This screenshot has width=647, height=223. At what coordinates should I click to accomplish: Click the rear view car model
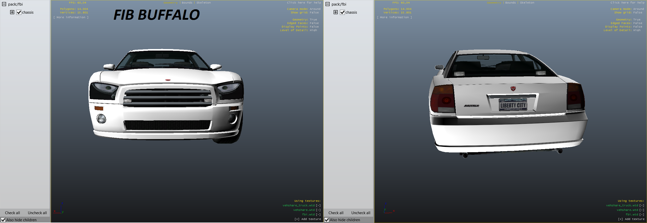pyautogui.click(x=508, y=104)
